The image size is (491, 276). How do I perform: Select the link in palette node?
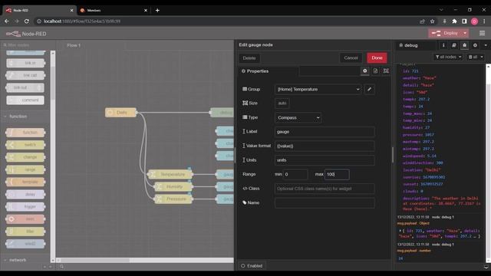coord(25,63)
